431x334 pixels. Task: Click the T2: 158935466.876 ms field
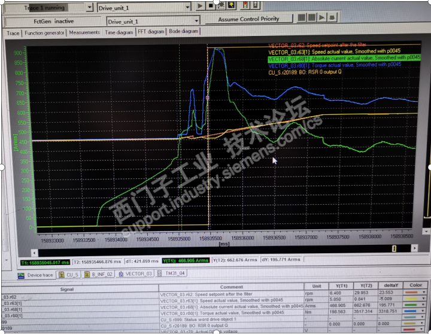click(x=98, y=262)
